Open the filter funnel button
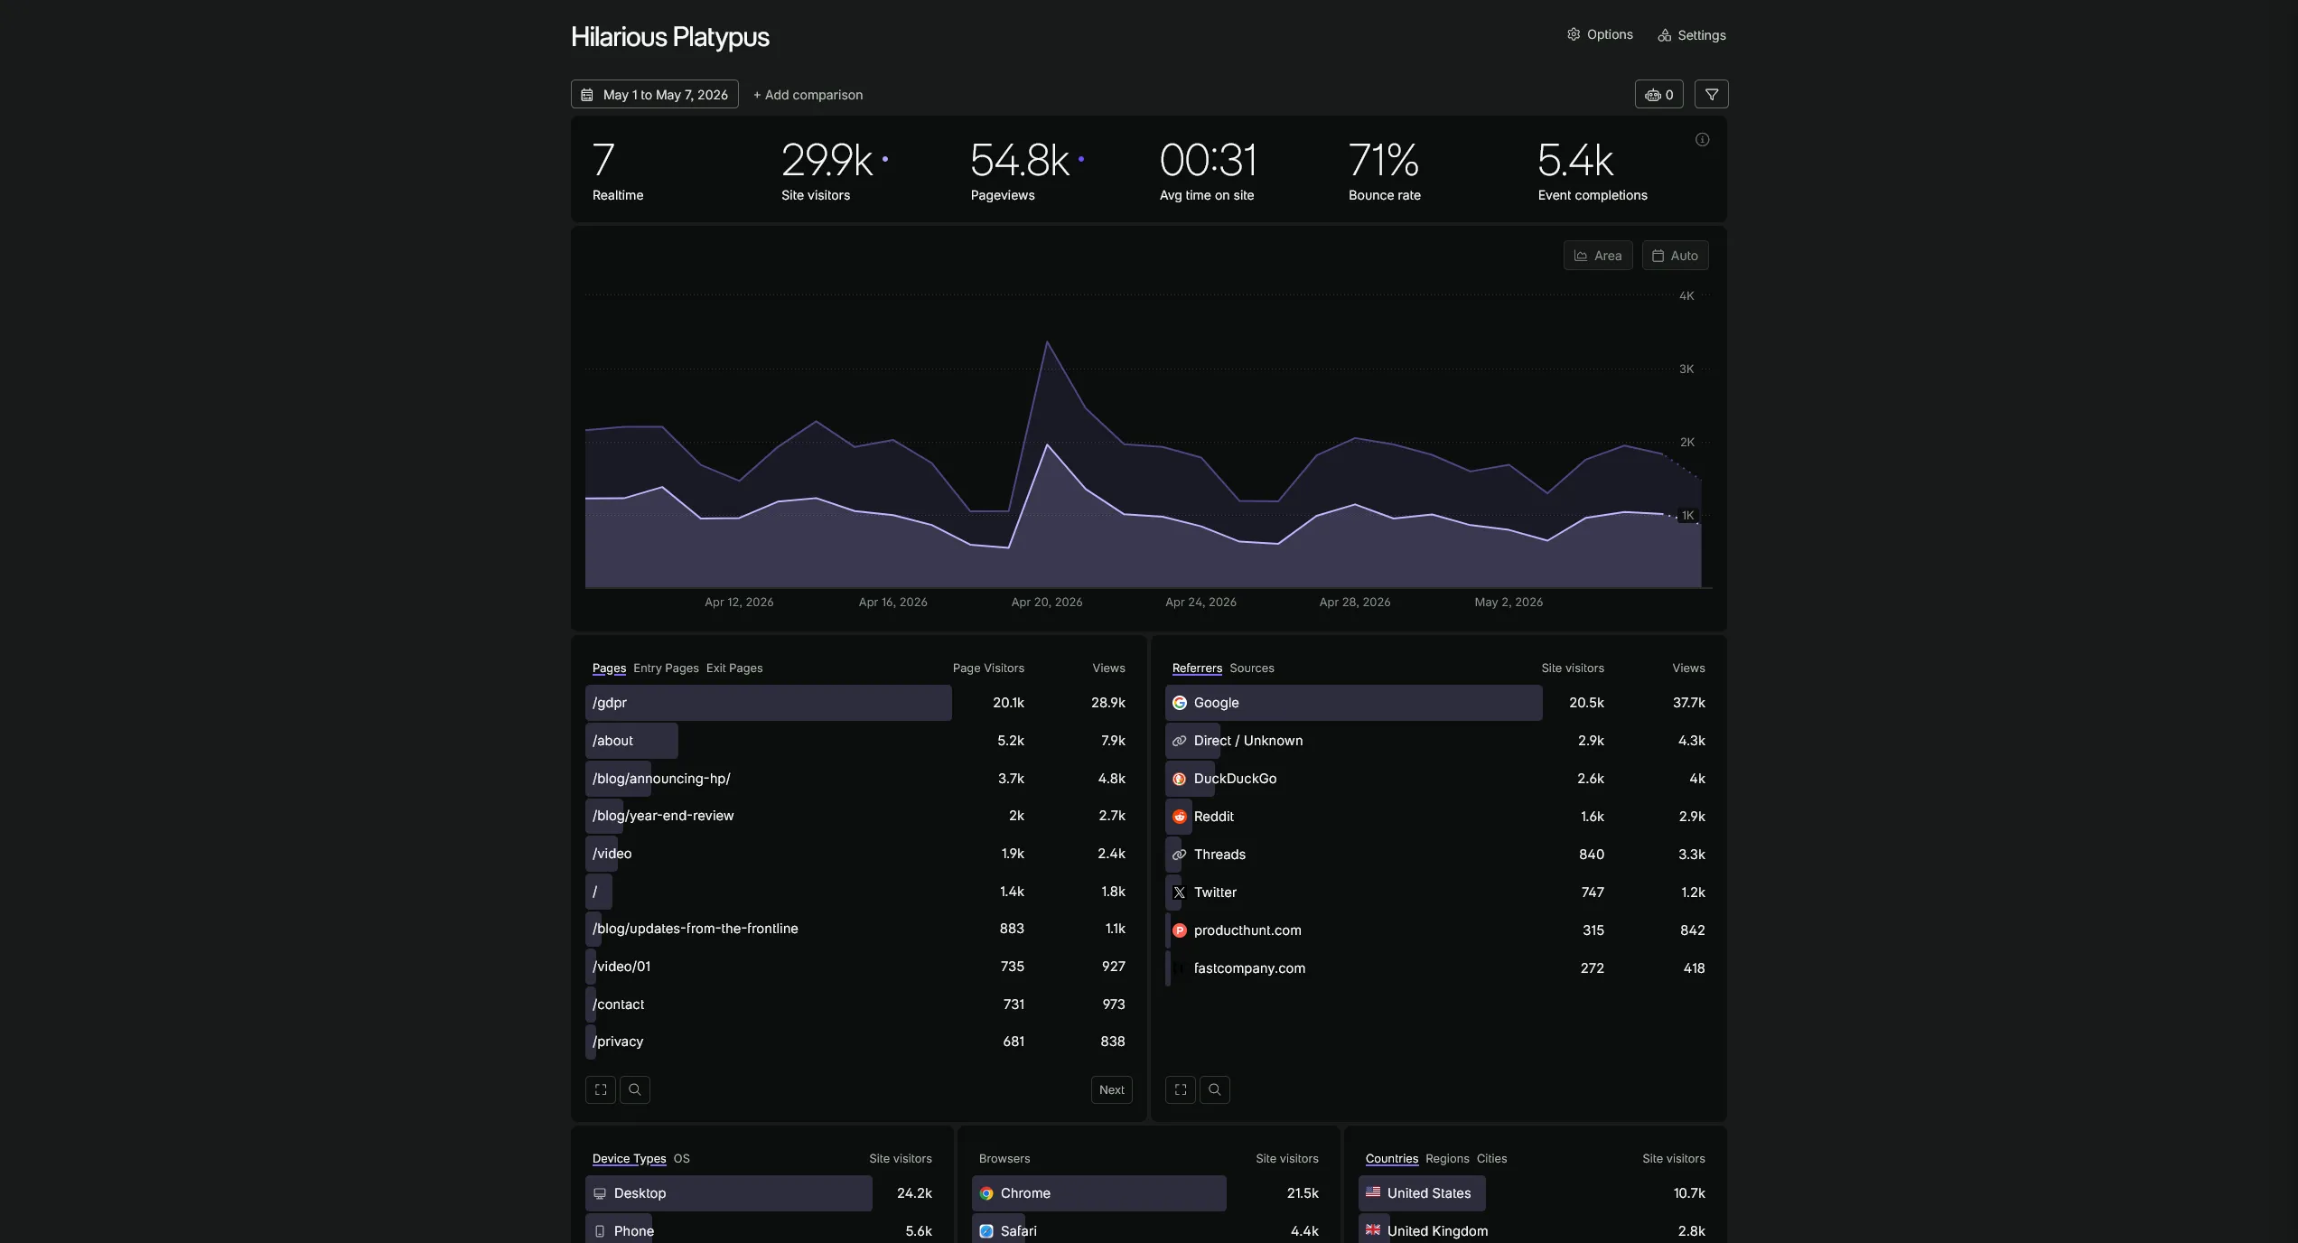Viewport: 2298px width, 1243px height. click(x=1711, y=94)
